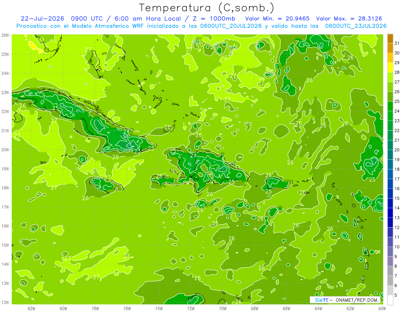
Task: Click legend value label 31
Action: (397, 43)
